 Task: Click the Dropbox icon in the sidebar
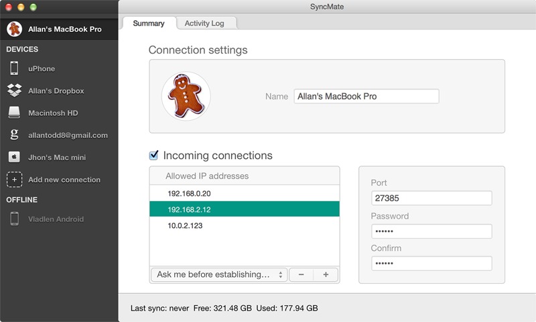coord(14,91)
